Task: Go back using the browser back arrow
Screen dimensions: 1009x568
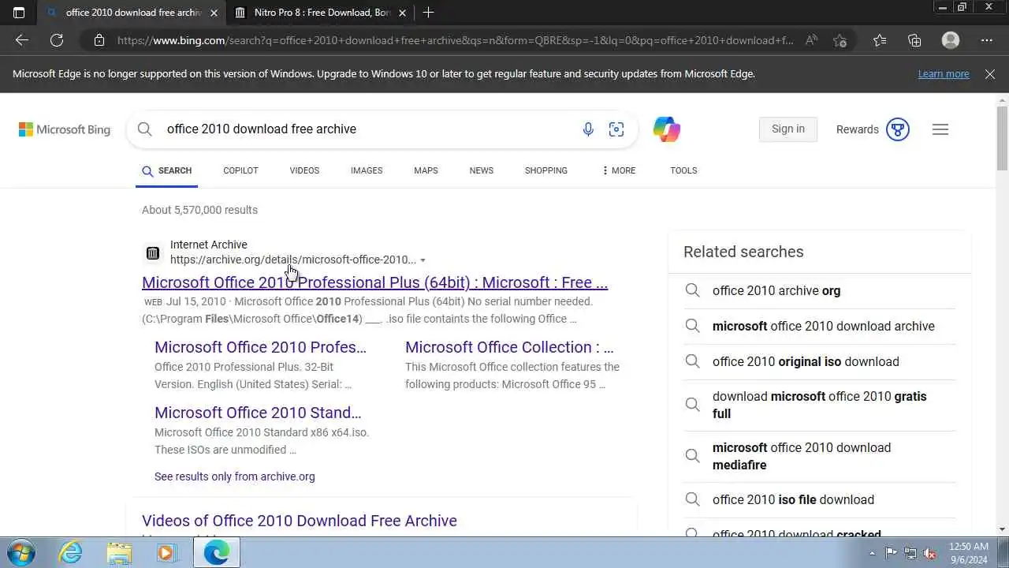Action: [x=22, y=40]
